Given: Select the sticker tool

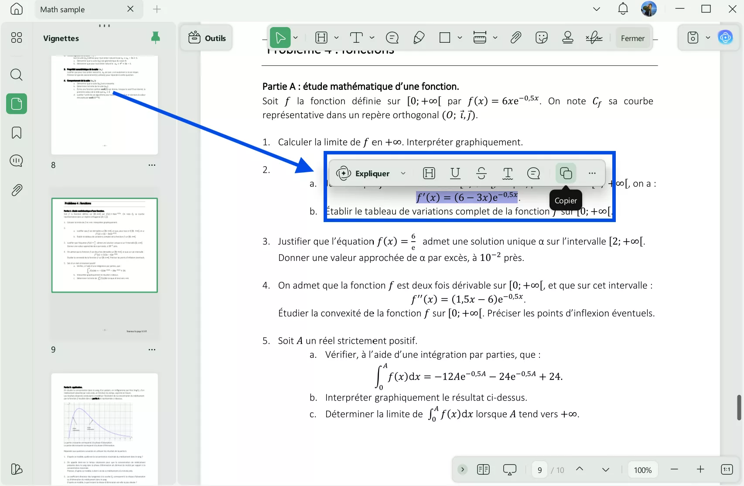Looking at the screenshot, I should pyautogui.click(x=542, y=38).
